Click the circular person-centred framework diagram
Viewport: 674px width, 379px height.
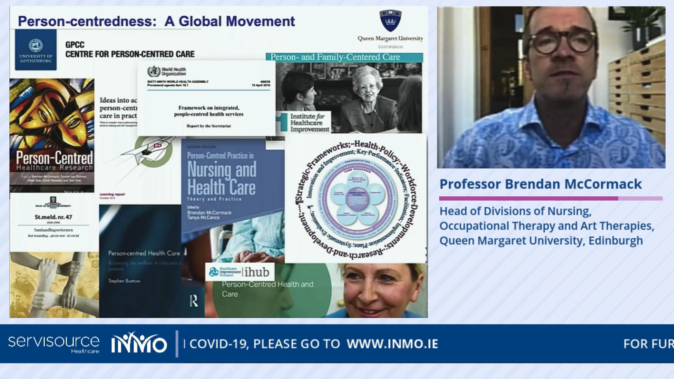point(356,198)
